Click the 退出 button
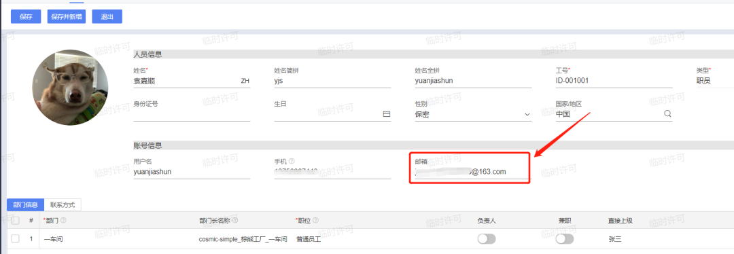Image resolution: width=734 pixels, height=254 pixels. coord(107,16)
